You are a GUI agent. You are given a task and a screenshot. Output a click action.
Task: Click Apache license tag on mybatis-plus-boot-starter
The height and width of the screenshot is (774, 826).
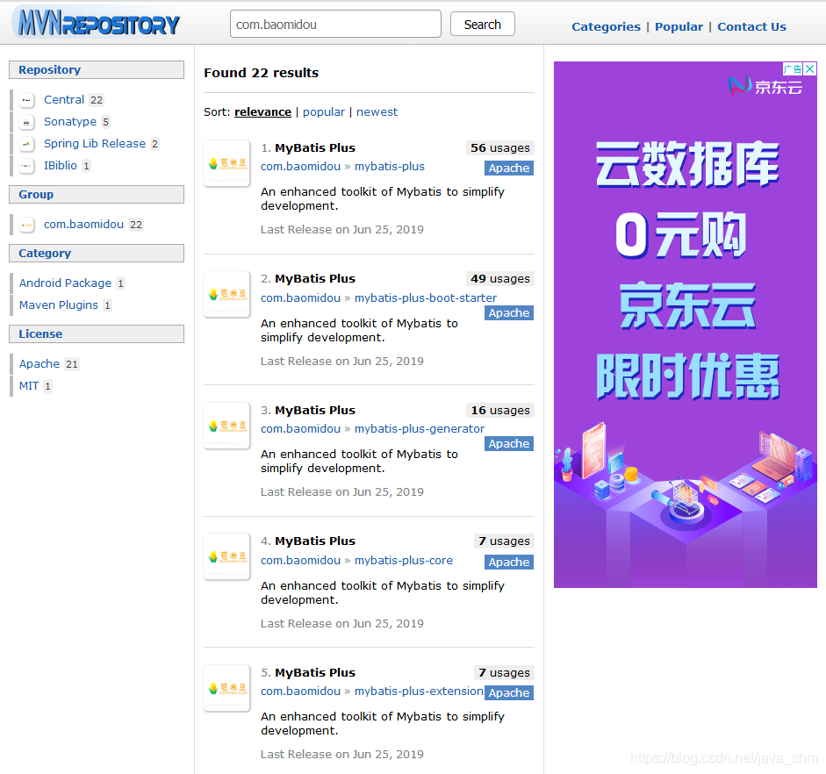pos(509,313)
